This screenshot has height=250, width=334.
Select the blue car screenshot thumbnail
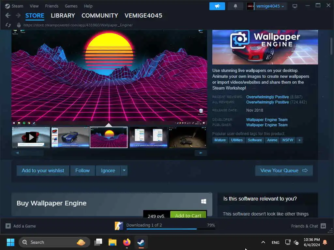tap(70, 137)
